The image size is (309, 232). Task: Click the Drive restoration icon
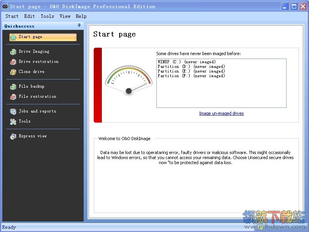13,62
